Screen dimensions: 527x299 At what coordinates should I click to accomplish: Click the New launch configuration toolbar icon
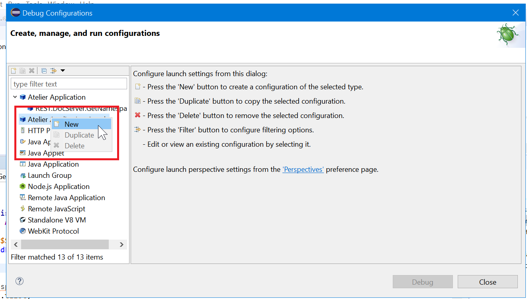click(14, 71)
